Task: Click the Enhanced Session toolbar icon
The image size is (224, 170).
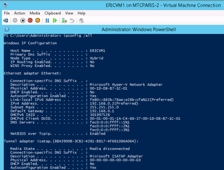Action: [x=81, y=20]
